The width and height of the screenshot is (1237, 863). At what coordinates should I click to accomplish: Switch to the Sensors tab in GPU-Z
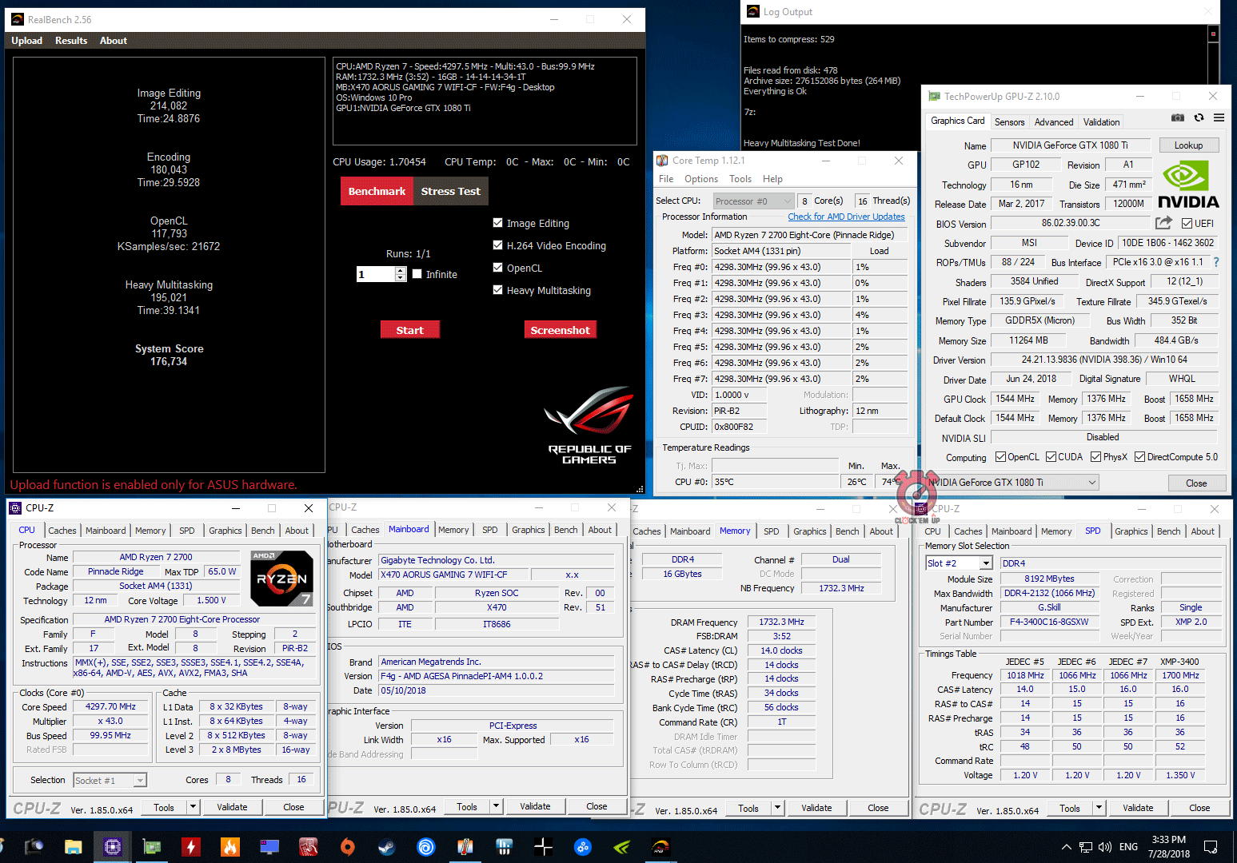coord(1009,122)
